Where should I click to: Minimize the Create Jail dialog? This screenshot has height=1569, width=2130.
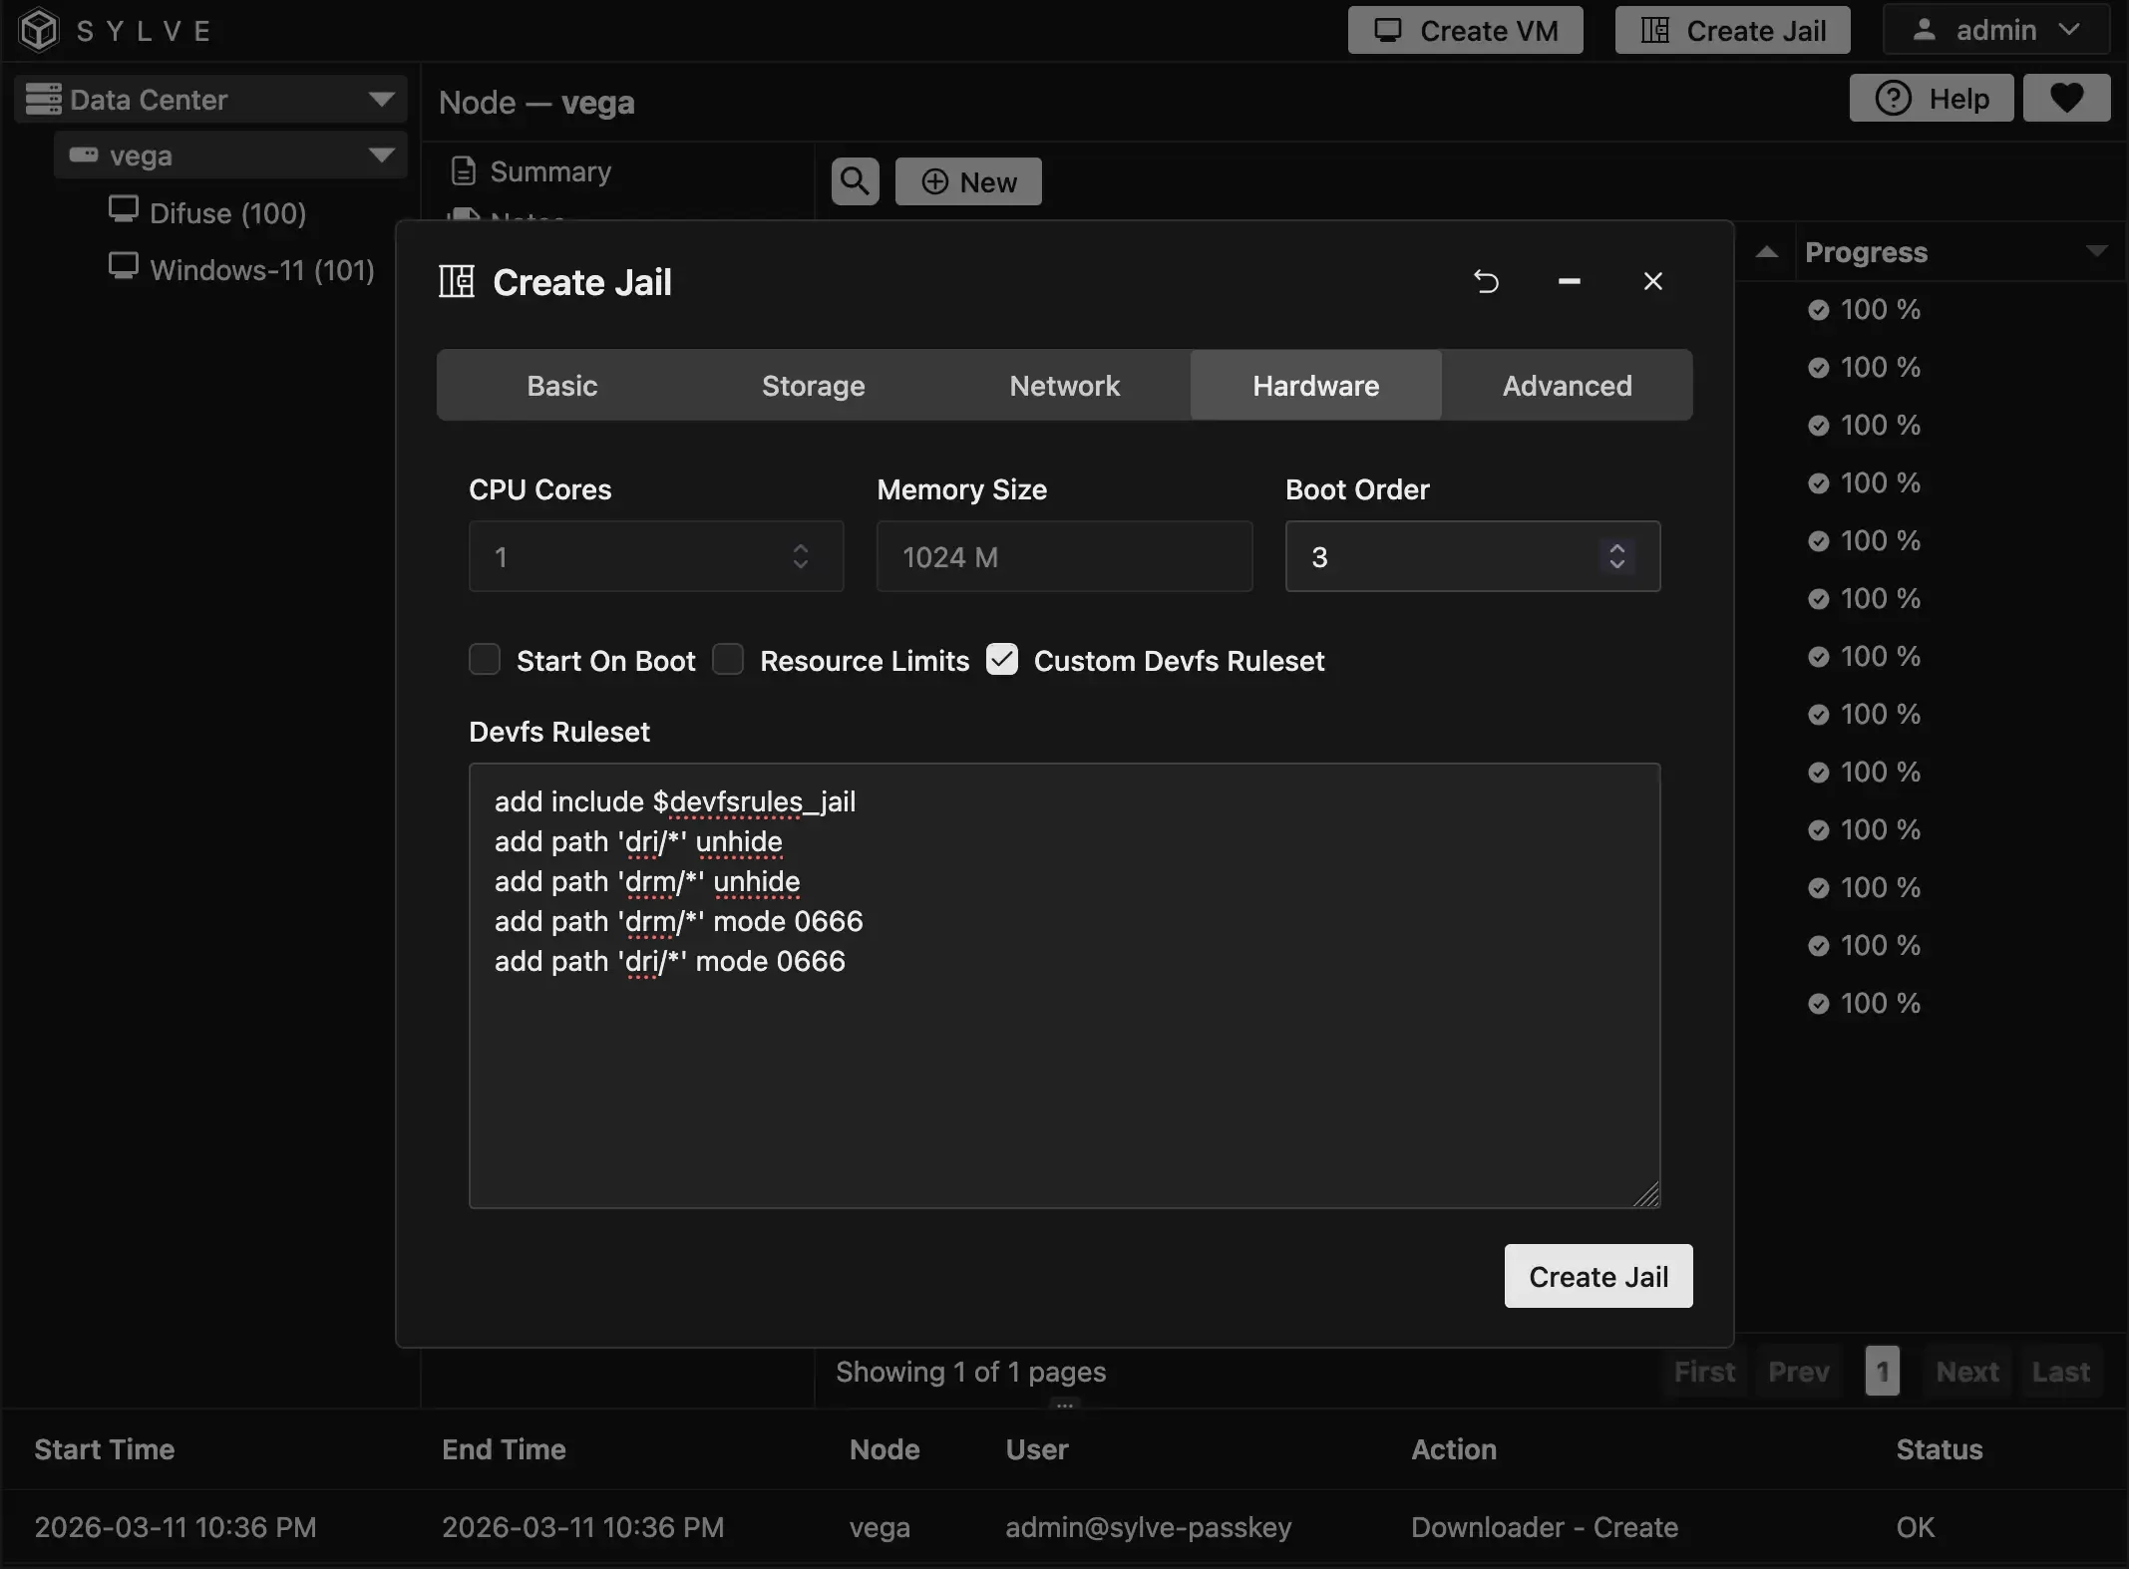(x=1569, y=282)
